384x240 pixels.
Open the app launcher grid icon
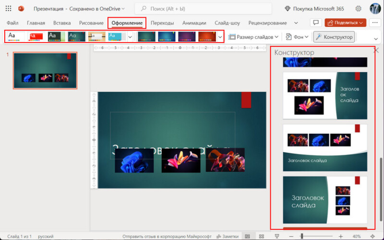click(8, 9)
